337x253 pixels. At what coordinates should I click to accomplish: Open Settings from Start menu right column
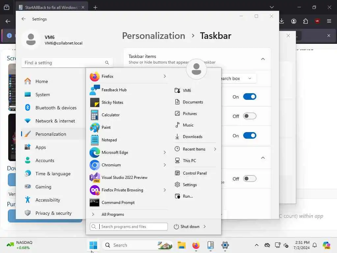pyautogui.click(x=195, y=184)
